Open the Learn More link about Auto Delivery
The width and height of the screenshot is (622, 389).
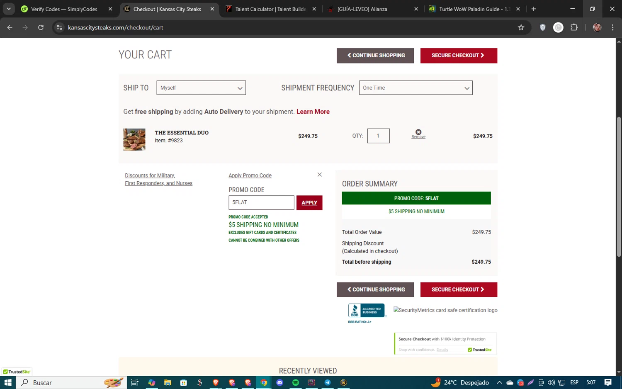coord(313,112)
